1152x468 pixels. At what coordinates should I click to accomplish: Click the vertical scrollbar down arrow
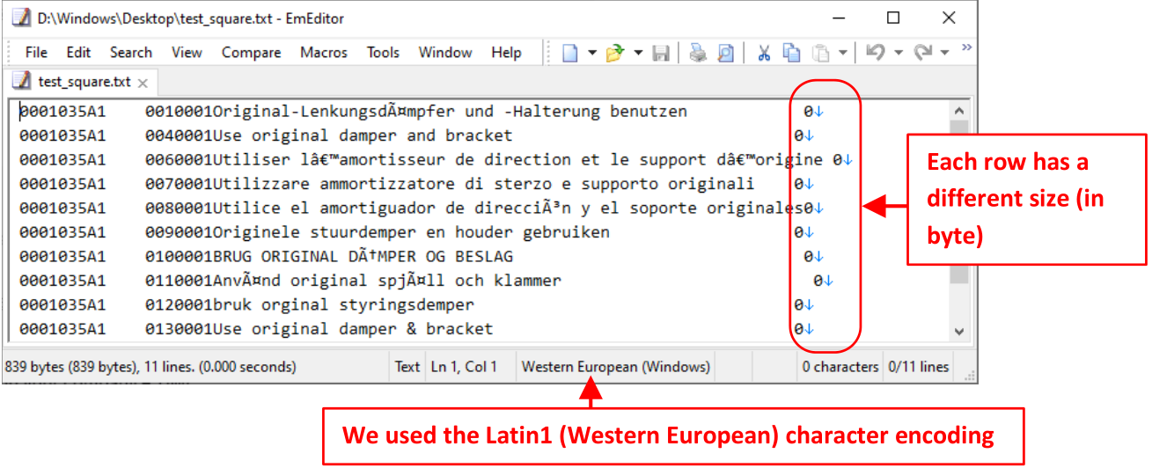click(x=959, y=332)
